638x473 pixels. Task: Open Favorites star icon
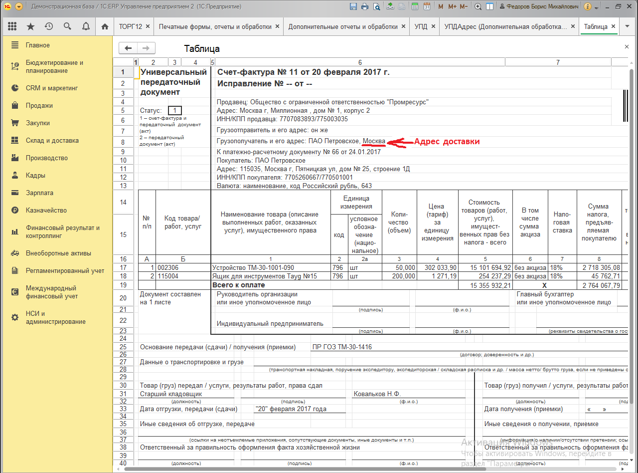point(31,26)
